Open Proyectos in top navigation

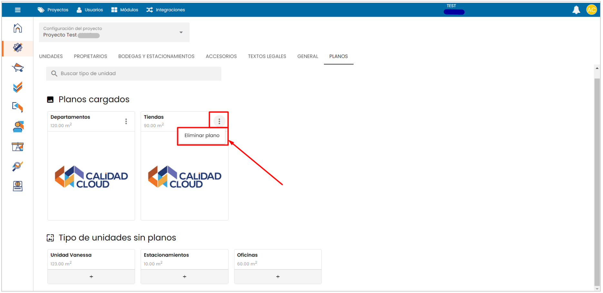[53, 10]
